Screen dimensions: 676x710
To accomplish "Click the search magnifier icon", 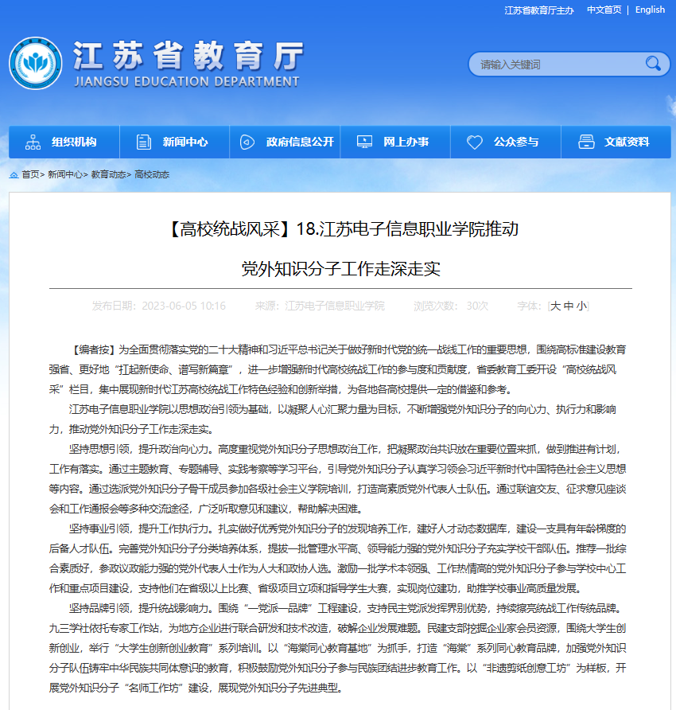I will click(x=653, y=64).
